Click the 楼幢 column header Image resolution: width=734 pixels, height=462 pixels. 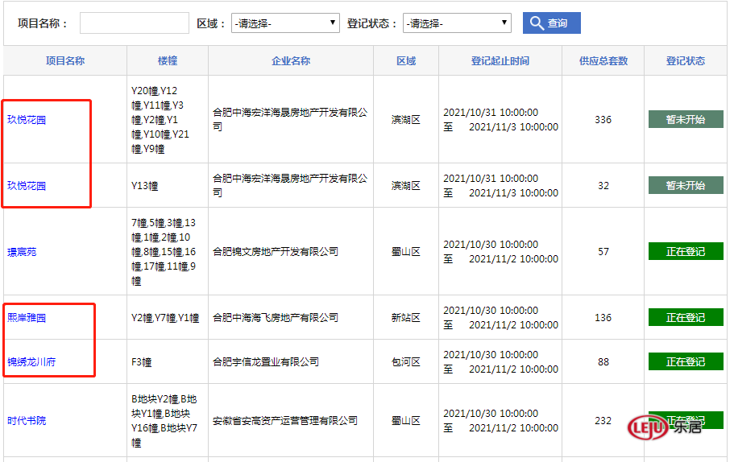tap(168, 61)
